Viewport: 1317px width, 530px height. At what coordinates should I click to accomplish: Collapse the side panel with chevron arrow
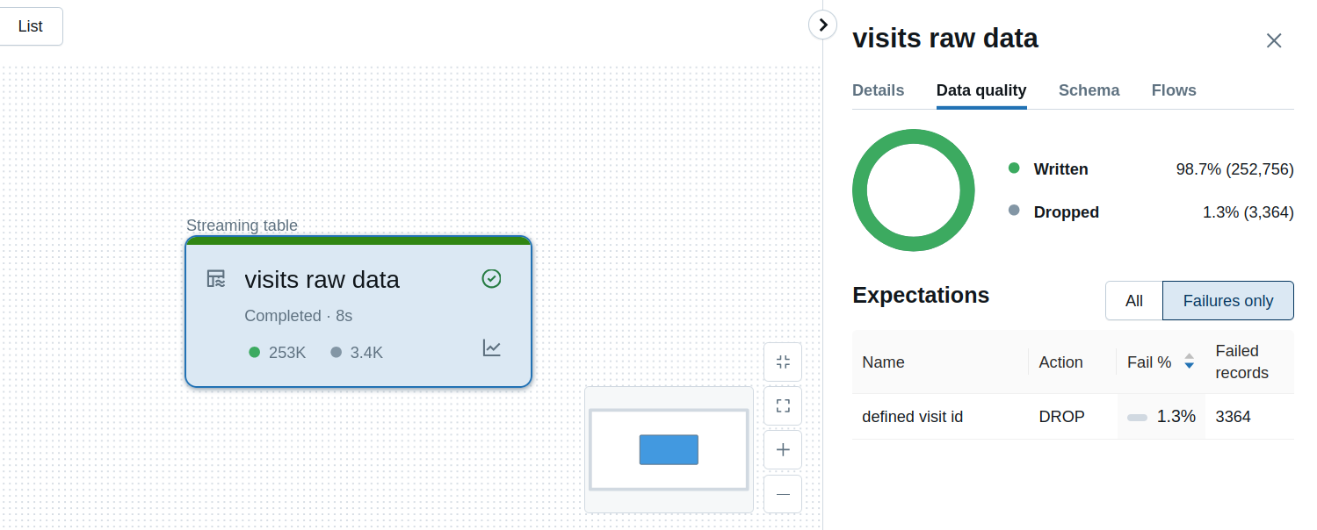(822, 25)
